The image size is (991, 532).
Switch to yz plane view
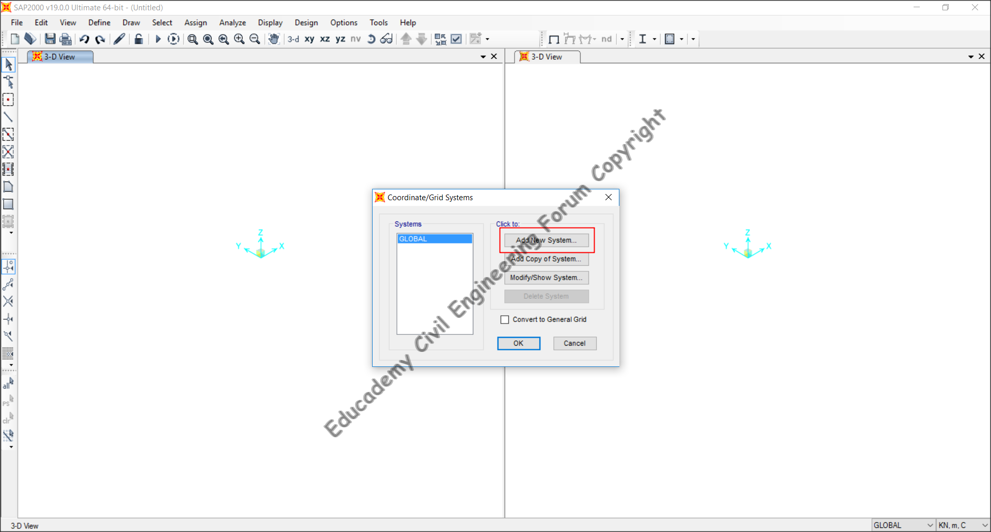(340, 39)
